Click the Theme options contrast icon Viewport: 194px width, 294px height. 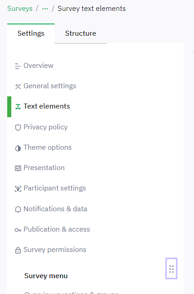pos(18,148)
